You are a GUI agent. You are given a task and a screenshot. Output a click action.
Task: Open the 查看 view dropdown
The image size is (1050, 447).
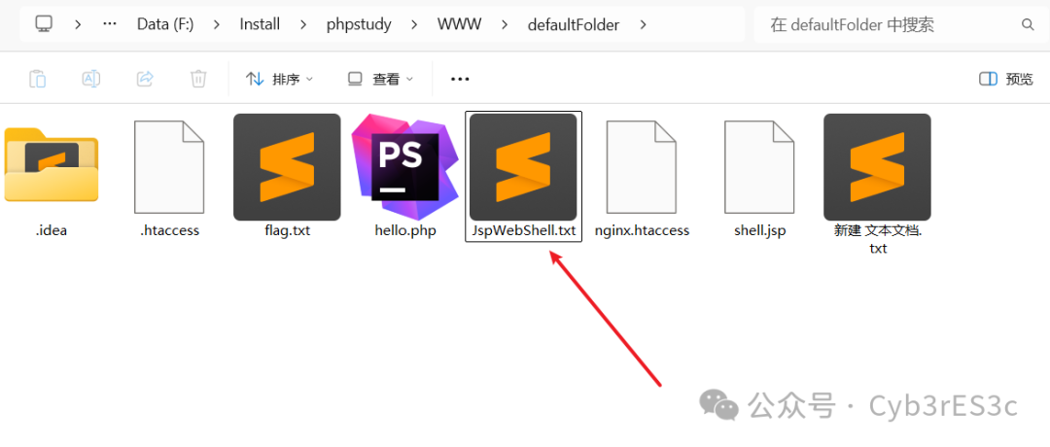pyautogui.click(x=380, y=79)
